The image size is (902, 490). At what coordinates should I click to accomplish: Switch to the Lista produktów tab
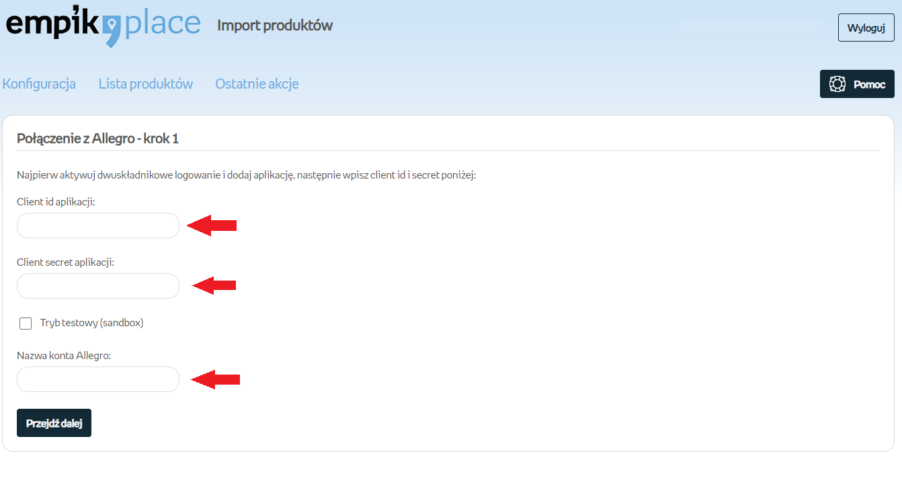click(x=145, y=84)
